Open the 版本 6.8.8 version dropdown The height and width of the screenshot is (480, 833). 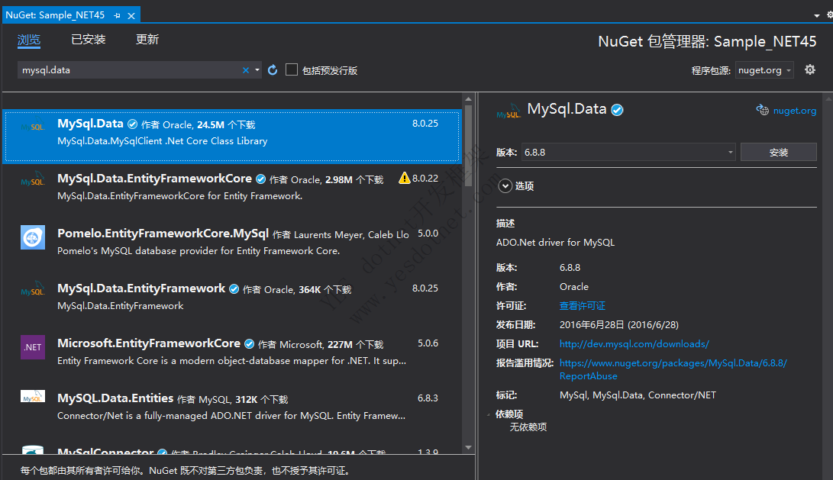[x=628, y=153]
